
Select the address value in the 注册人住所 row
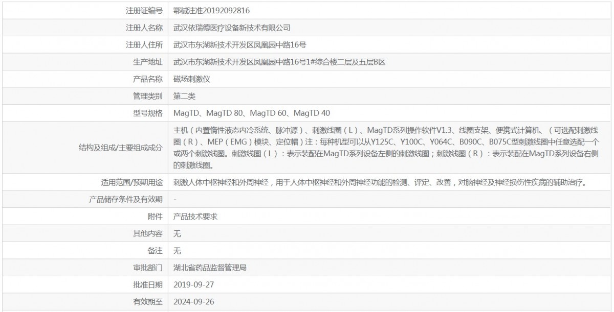click(x=240, y=44)
